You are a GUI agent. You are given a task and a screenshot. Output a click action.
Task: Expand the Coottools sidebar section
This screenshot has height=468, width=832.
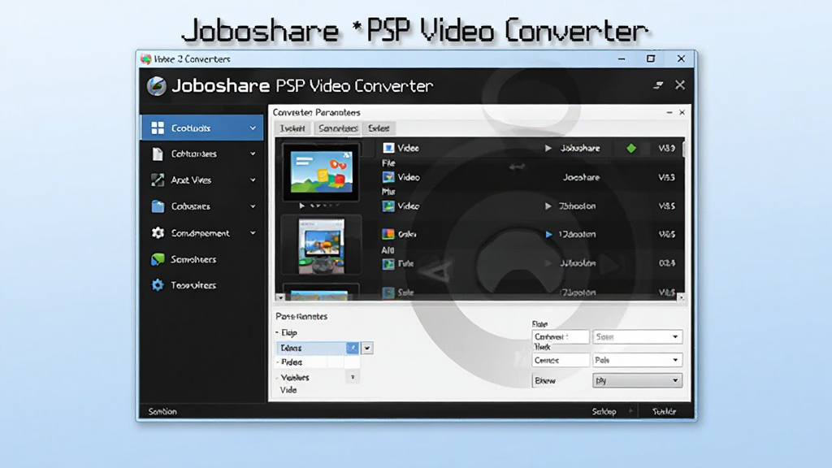(x=253, y=128)
